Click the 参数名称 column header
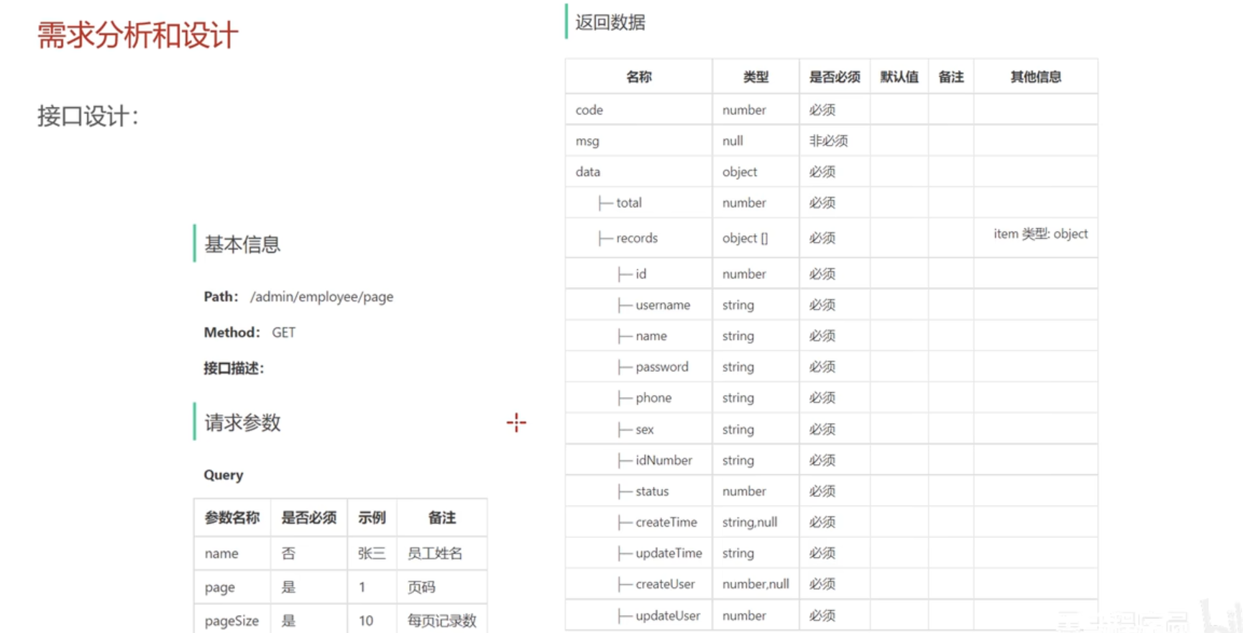 231,517
